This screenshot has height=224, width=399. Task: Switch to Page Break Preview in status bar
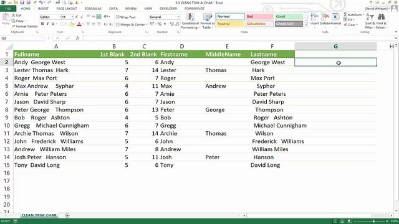click(349, 222)
